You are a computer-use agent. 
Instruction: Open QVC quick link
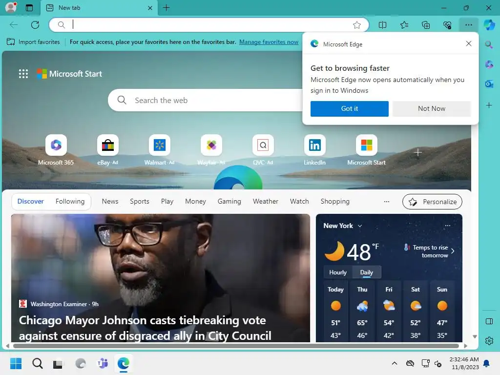[x=263, y=150]
